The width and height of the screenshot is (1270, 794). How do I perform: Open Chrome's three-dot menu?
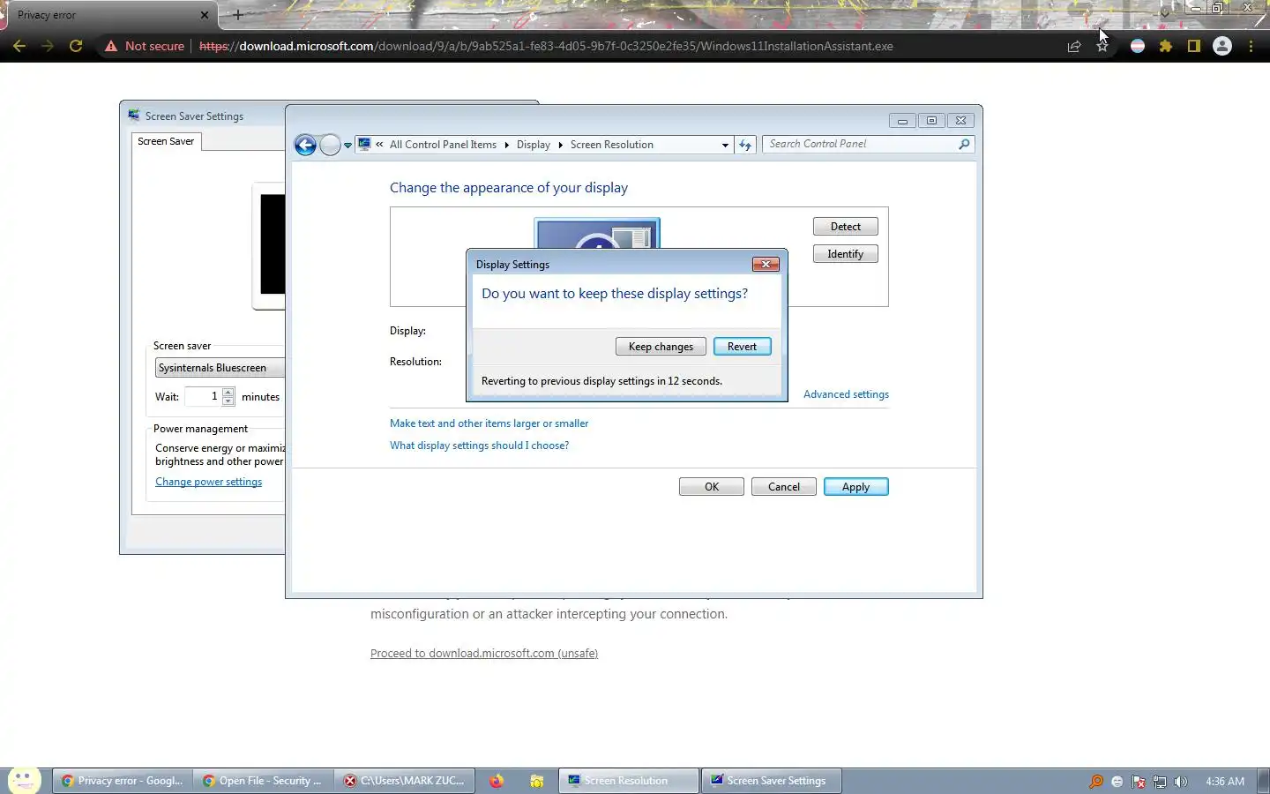point(1251,46)
